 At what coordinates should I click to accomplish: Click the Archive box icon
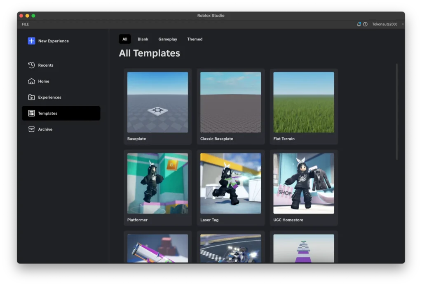(31, 129)
